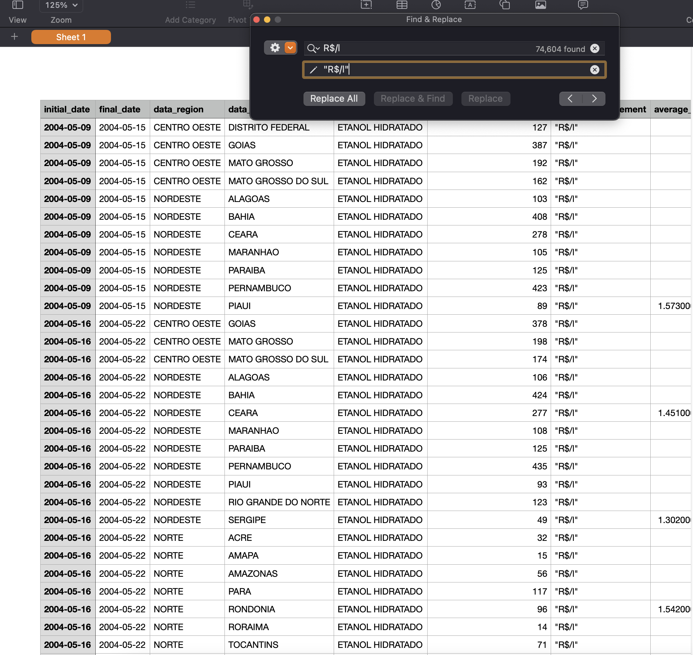The width and height of the screenshot is (693, 655).
Task: Open the search settings gear in Find & Replace
Action: (275, 48)
